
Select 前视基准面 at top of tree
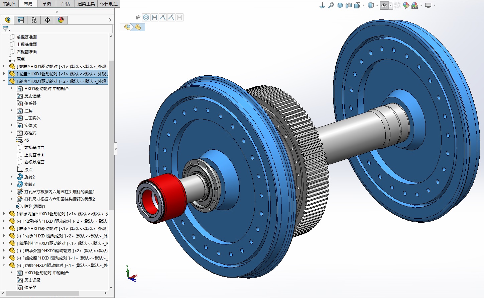tap(27, 37)
